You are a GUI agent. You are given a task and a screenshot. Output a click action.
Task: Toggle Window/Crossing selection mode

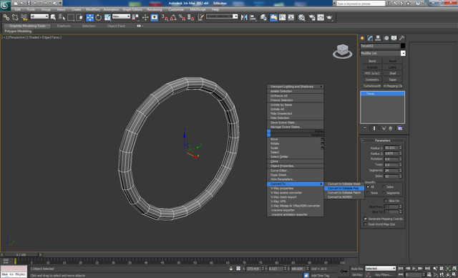(x=79, y=17)
